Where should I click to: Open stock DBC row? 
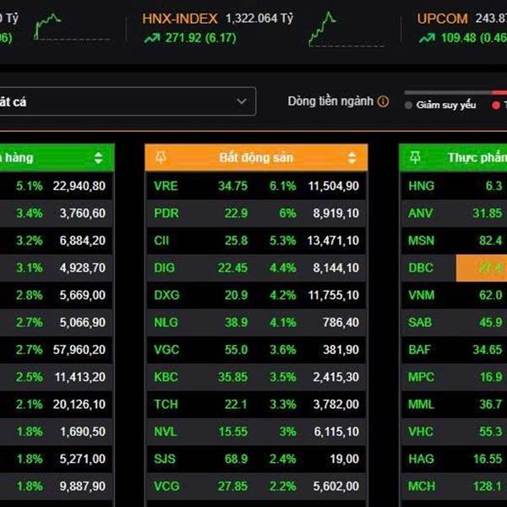pos(455,268)
